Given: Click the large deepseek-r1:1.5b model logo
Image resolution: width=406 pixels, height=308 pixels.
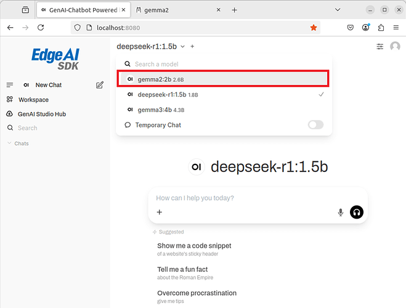Looking at the screenshot, I should pos(197,167).
